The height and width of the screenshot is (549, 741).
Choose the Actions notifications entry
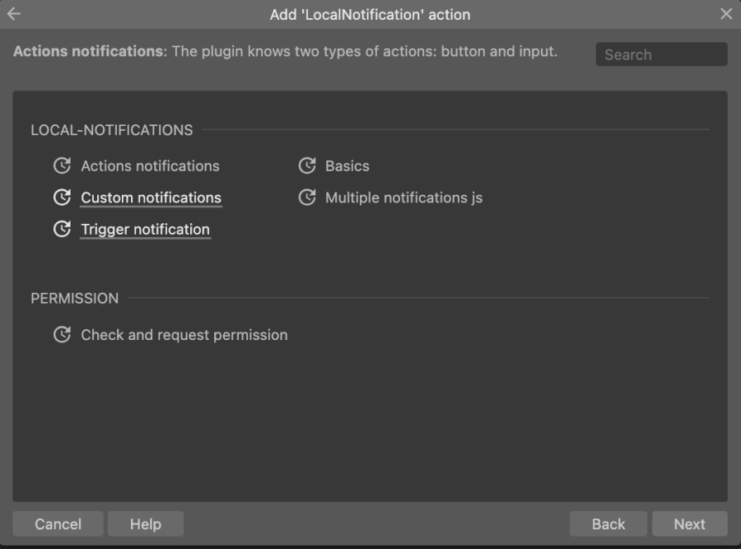(x=150, y=165)
